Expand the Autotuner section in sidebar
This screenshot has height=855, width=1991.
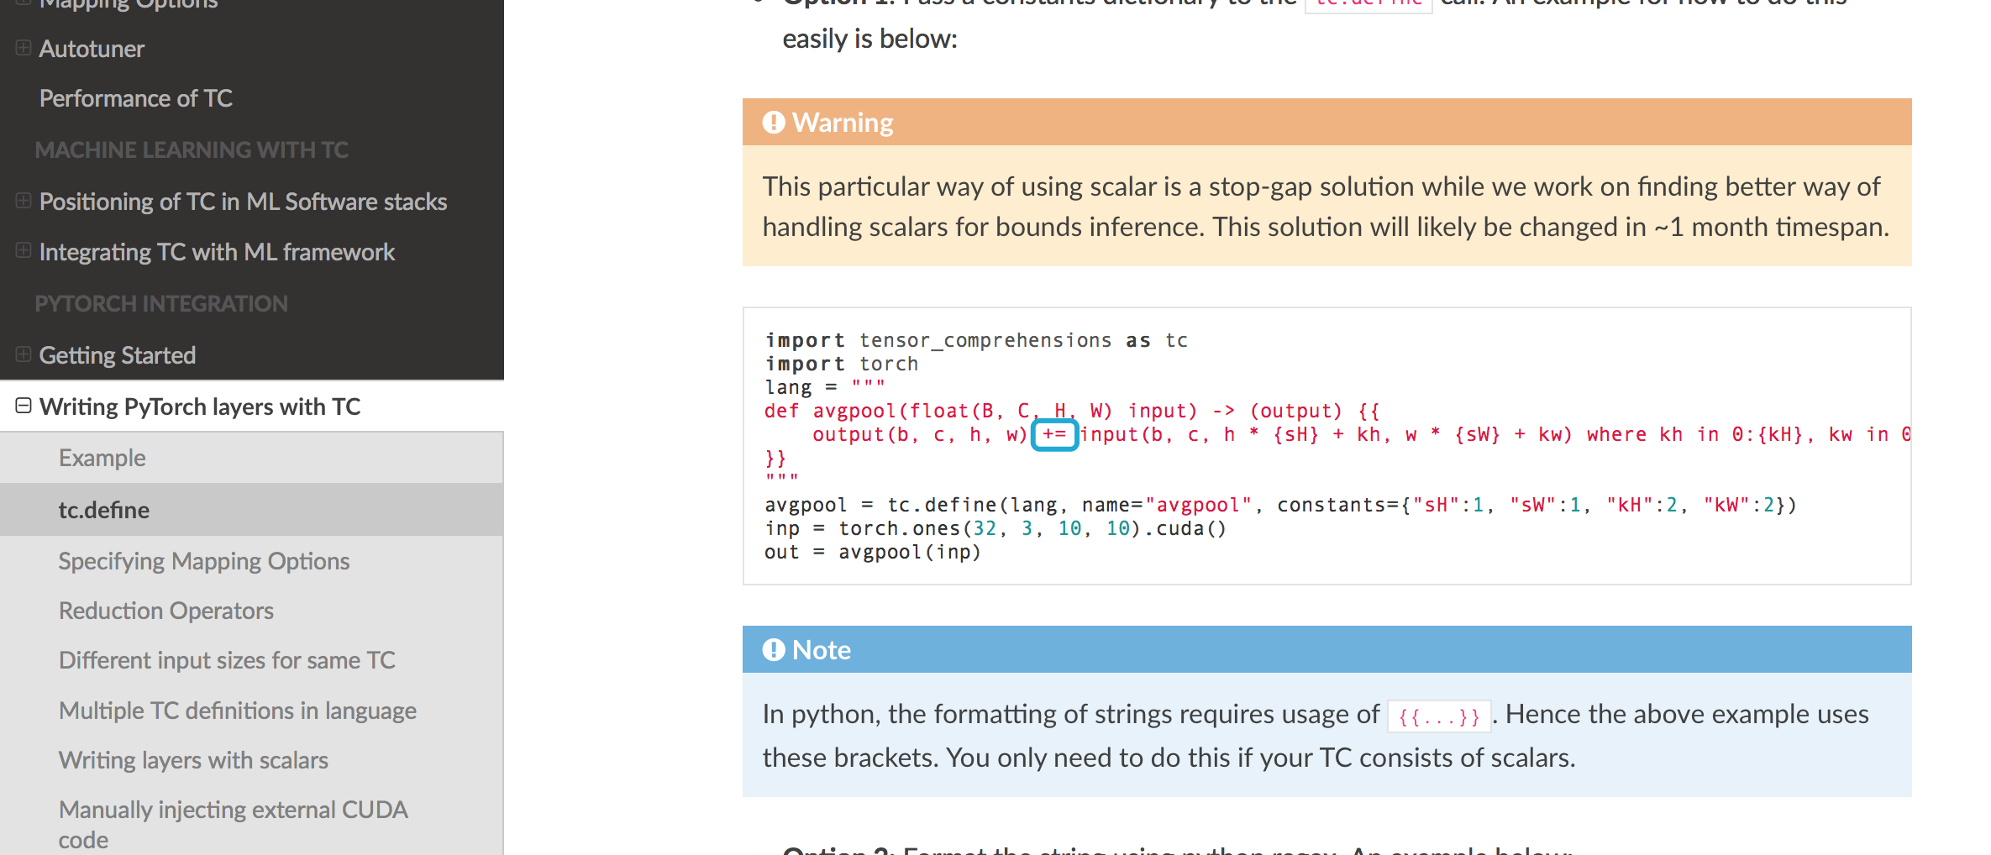pos(22,48)
